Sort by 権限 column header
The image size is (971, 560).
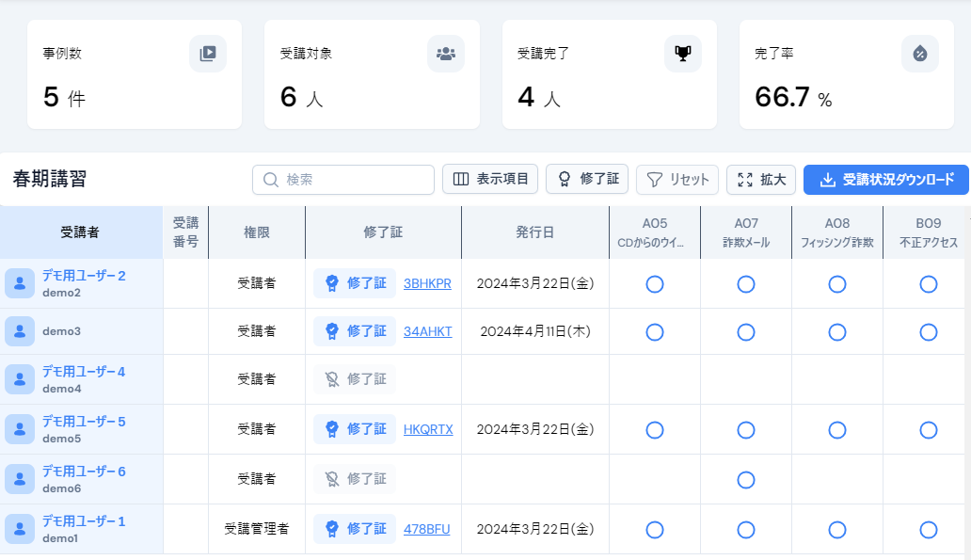tap(257, 232)
